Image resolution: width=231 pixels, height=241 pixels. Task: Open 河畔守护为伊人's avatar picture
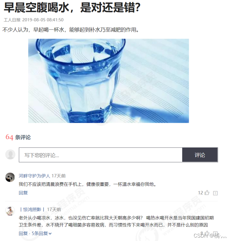coord(10,177)
